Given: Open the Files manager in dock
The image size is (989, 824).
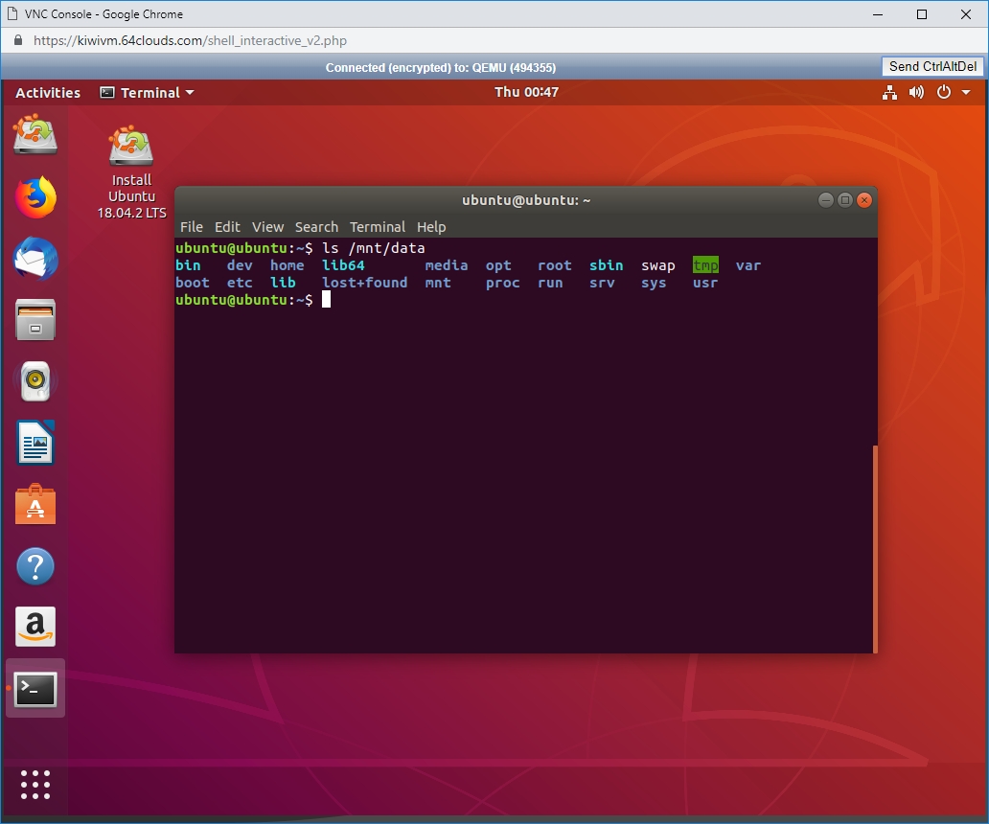Looking at the screenshot, I should 35,320.
